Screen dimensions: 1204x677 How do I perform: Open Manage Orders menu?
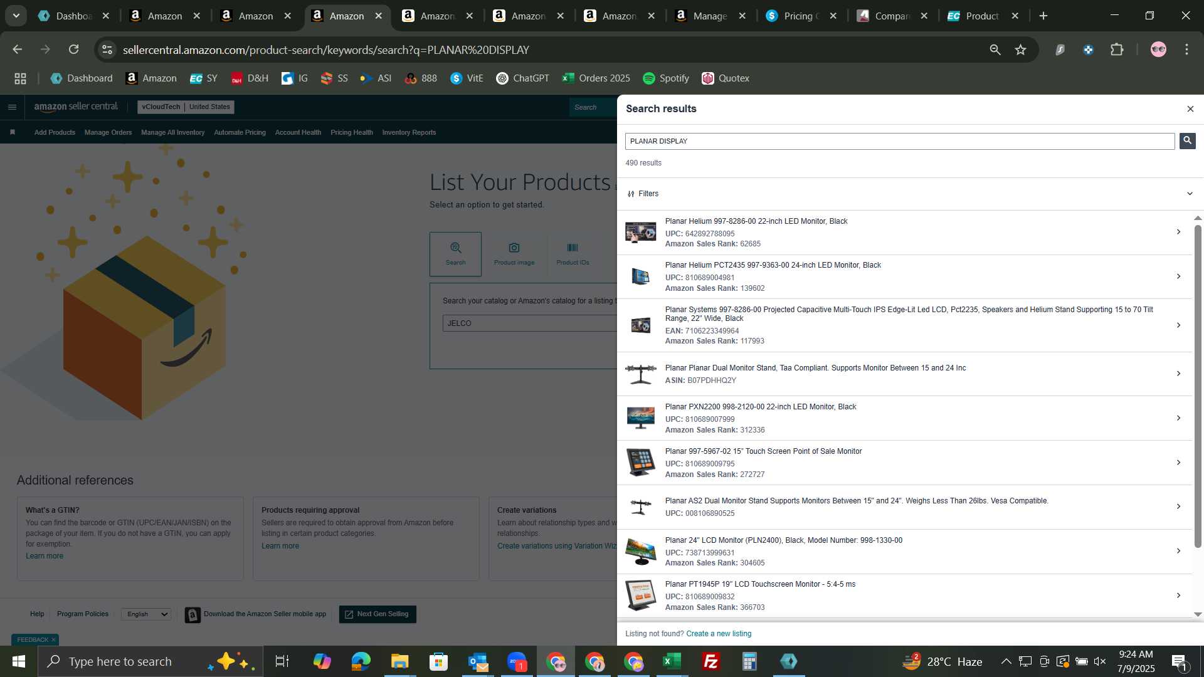[x=108, y=132]
